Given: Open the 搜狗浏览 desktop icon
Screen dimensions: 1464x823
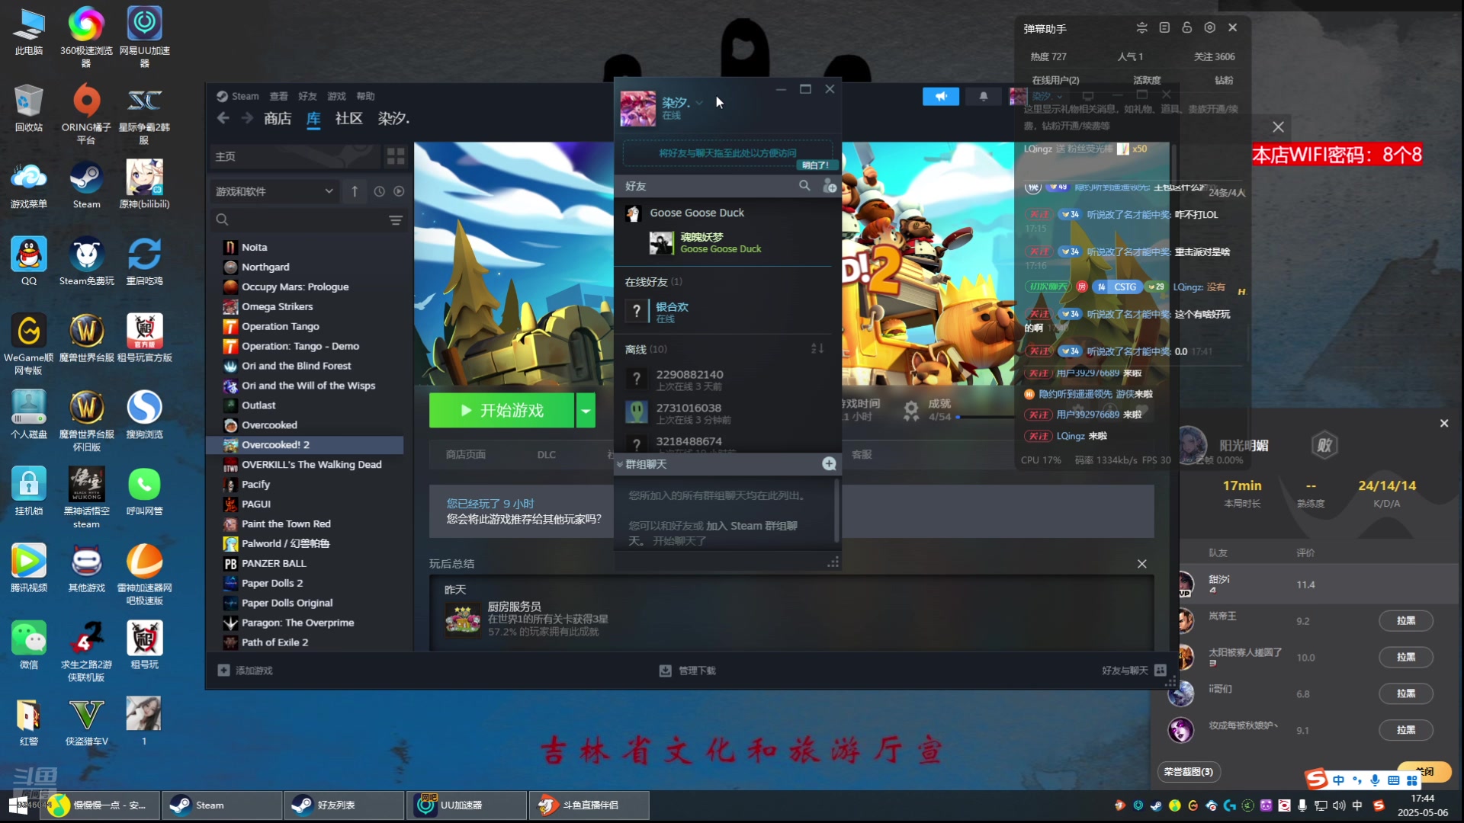Looking at the screenshot, I should (x=144, y=415).
